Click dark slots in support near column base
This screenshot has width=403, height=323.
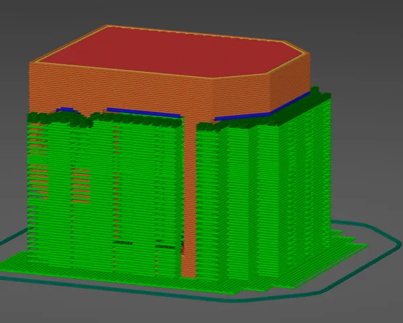pos(144,244)
